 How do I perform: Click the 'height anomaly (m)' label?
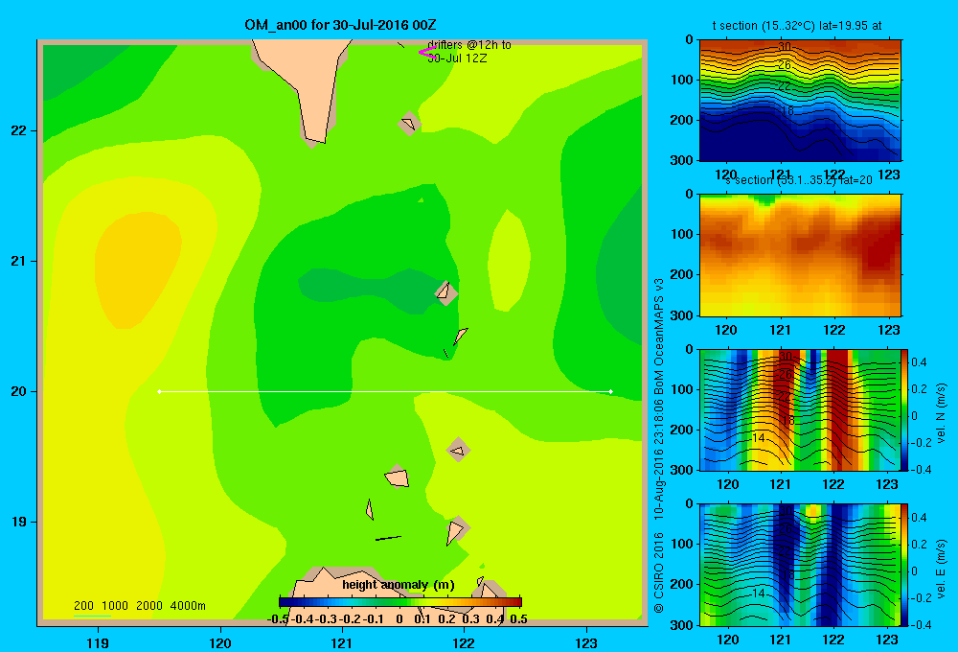tap(399, 585)
